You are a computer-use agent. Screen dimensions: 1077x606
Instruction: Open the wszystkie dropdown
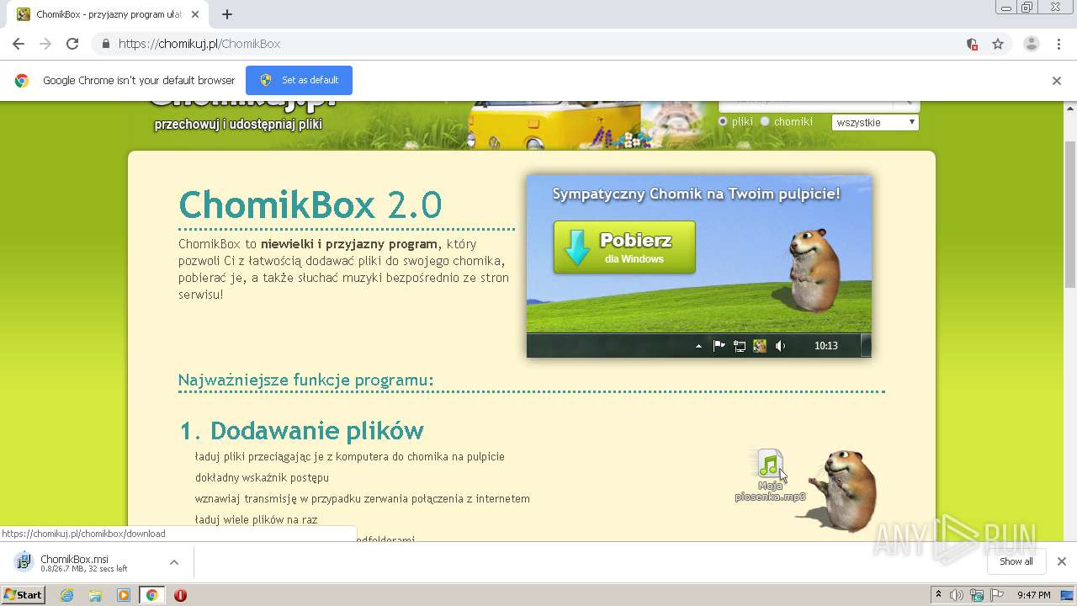click(875, 122)
